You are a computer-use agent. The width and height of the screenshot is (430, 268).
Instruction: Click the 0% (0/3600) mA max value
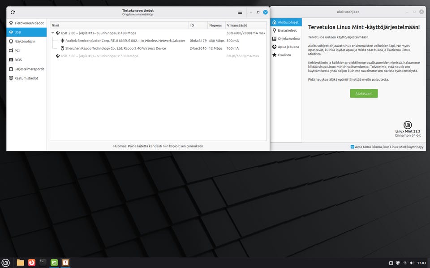(x=243, y=56)
